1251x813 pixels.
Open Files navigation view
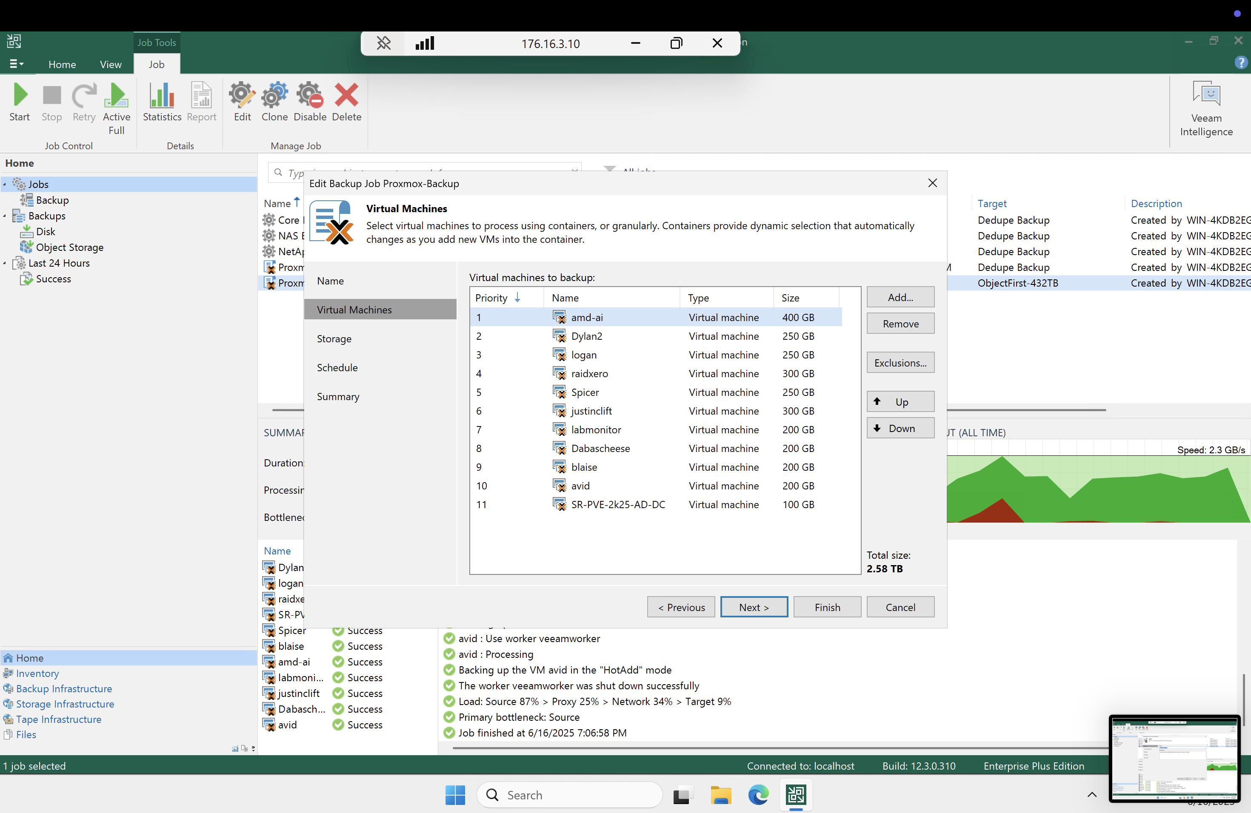pyautogui.click(x=20, y=734)
